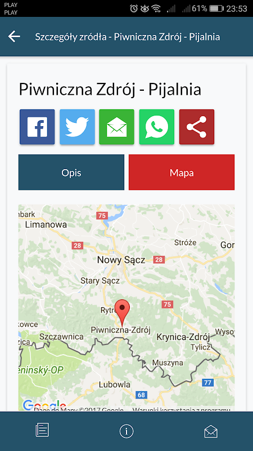Switch to the Mapa tab
Image resolution: width=253 pixels, height=451 pixels.
click(182, 173)
